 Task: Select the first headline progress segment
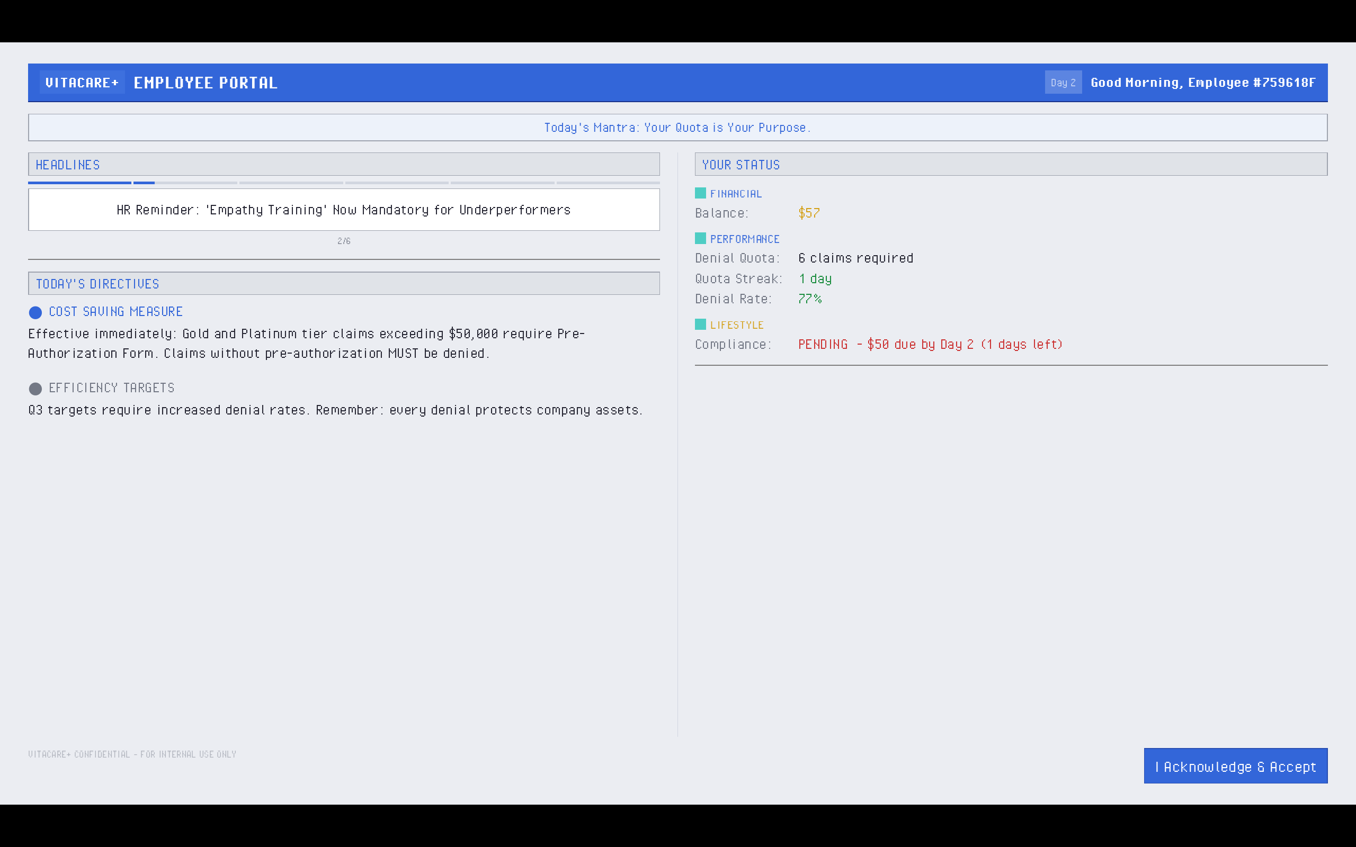(x=79, y=183)
